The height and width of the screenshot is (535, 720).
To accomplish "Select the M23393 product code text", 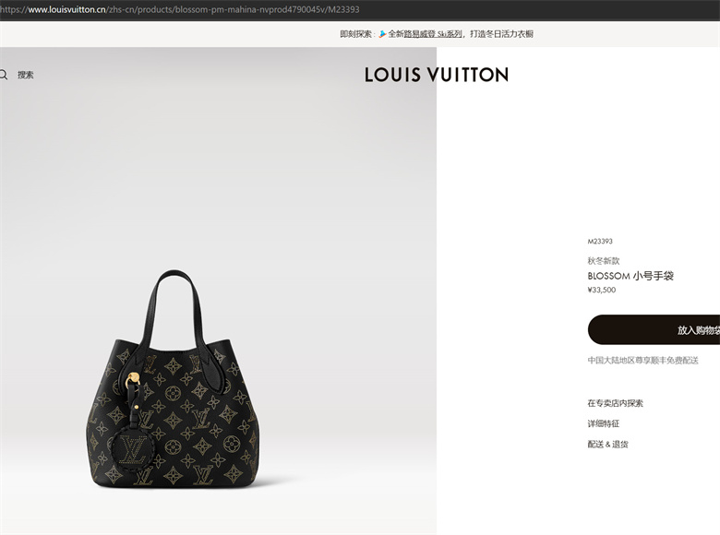I will (600, 242).
